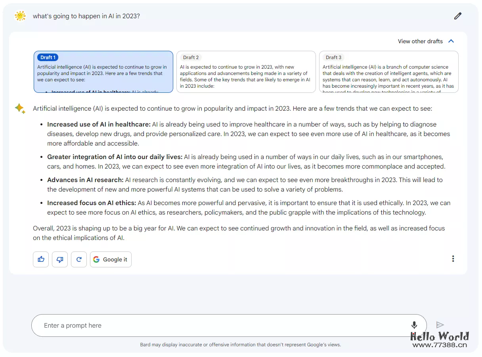Click the sun avatar beside the question

coord(20,16)
